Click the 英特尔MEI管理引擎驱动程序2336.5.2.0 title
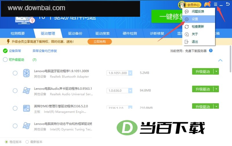Viewport: 232px width, 146px height. click(x=61, y=106)
